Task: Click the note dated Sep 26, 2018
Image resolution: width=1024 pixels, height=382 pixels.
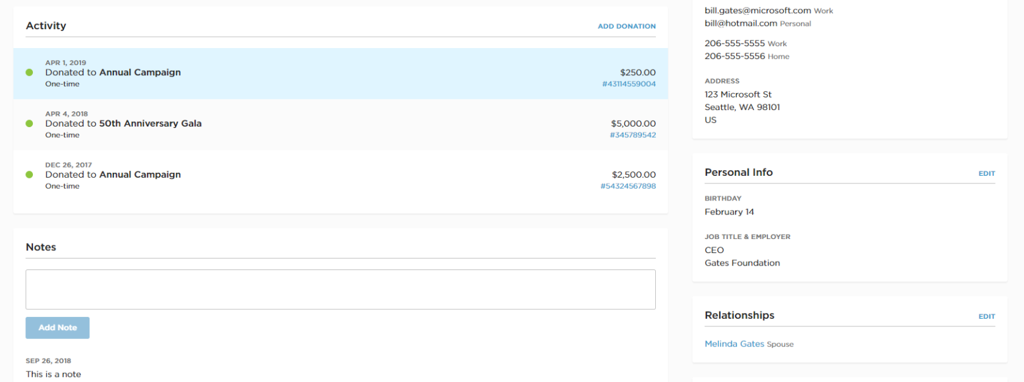Action: [x=53, y=374]
